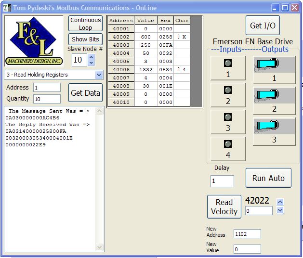Screen dimensions: 303x258
Task: Click the Run Auto button
Action: [268, 178]
